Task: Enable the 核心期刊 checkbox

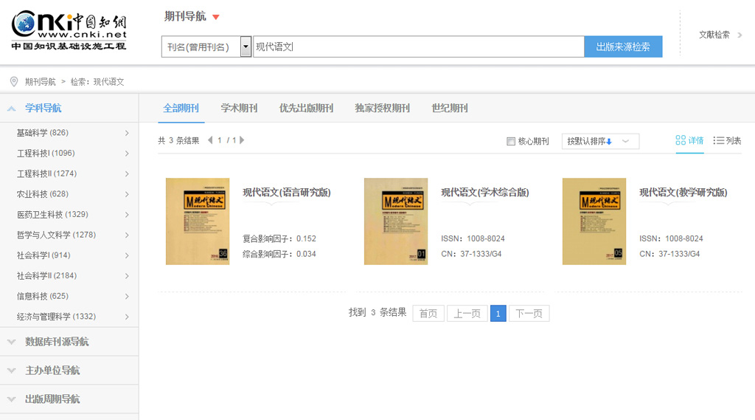Action: (511, 141)
